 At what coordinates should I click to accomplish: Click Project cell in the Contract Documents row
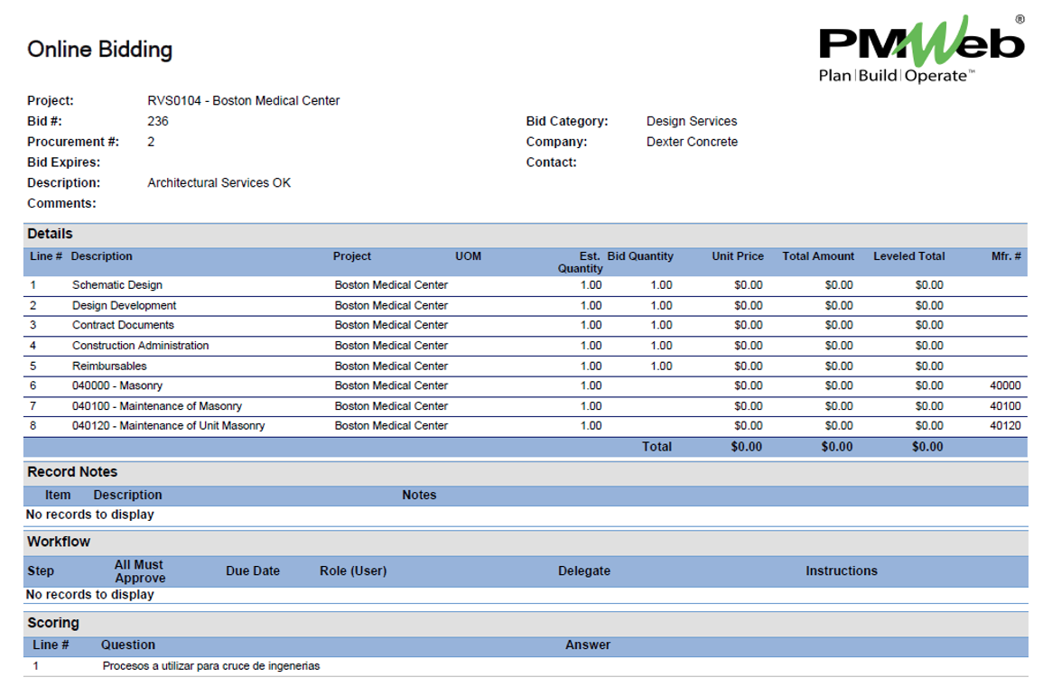(391, 325)
